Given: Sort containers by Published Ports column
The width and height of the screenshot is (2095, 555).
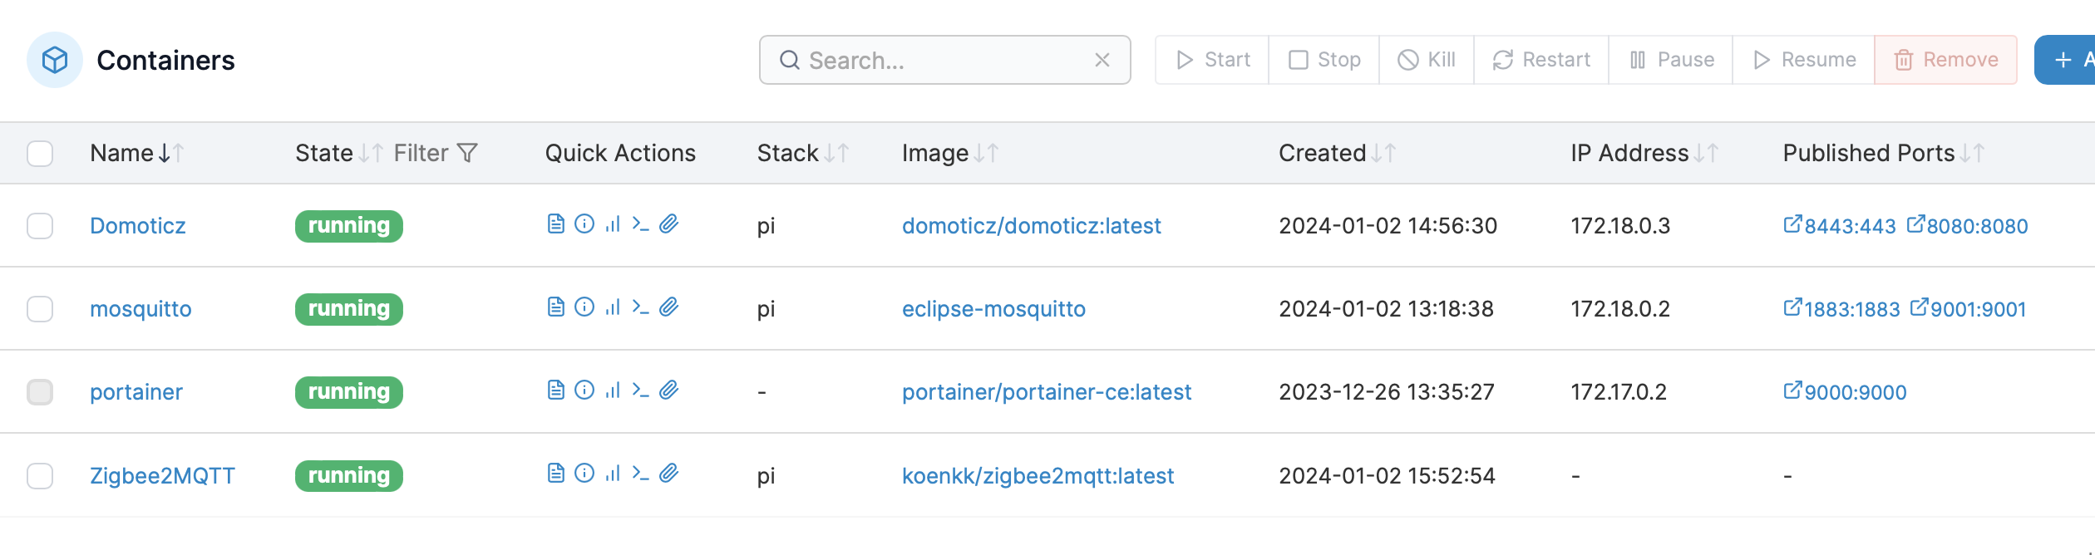Looking at the screenshot, I should coord(1884,153).
